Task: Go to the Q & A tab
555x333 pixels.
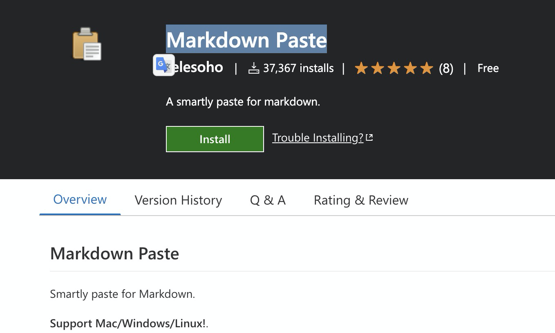Action: click(x=268, y=200)
